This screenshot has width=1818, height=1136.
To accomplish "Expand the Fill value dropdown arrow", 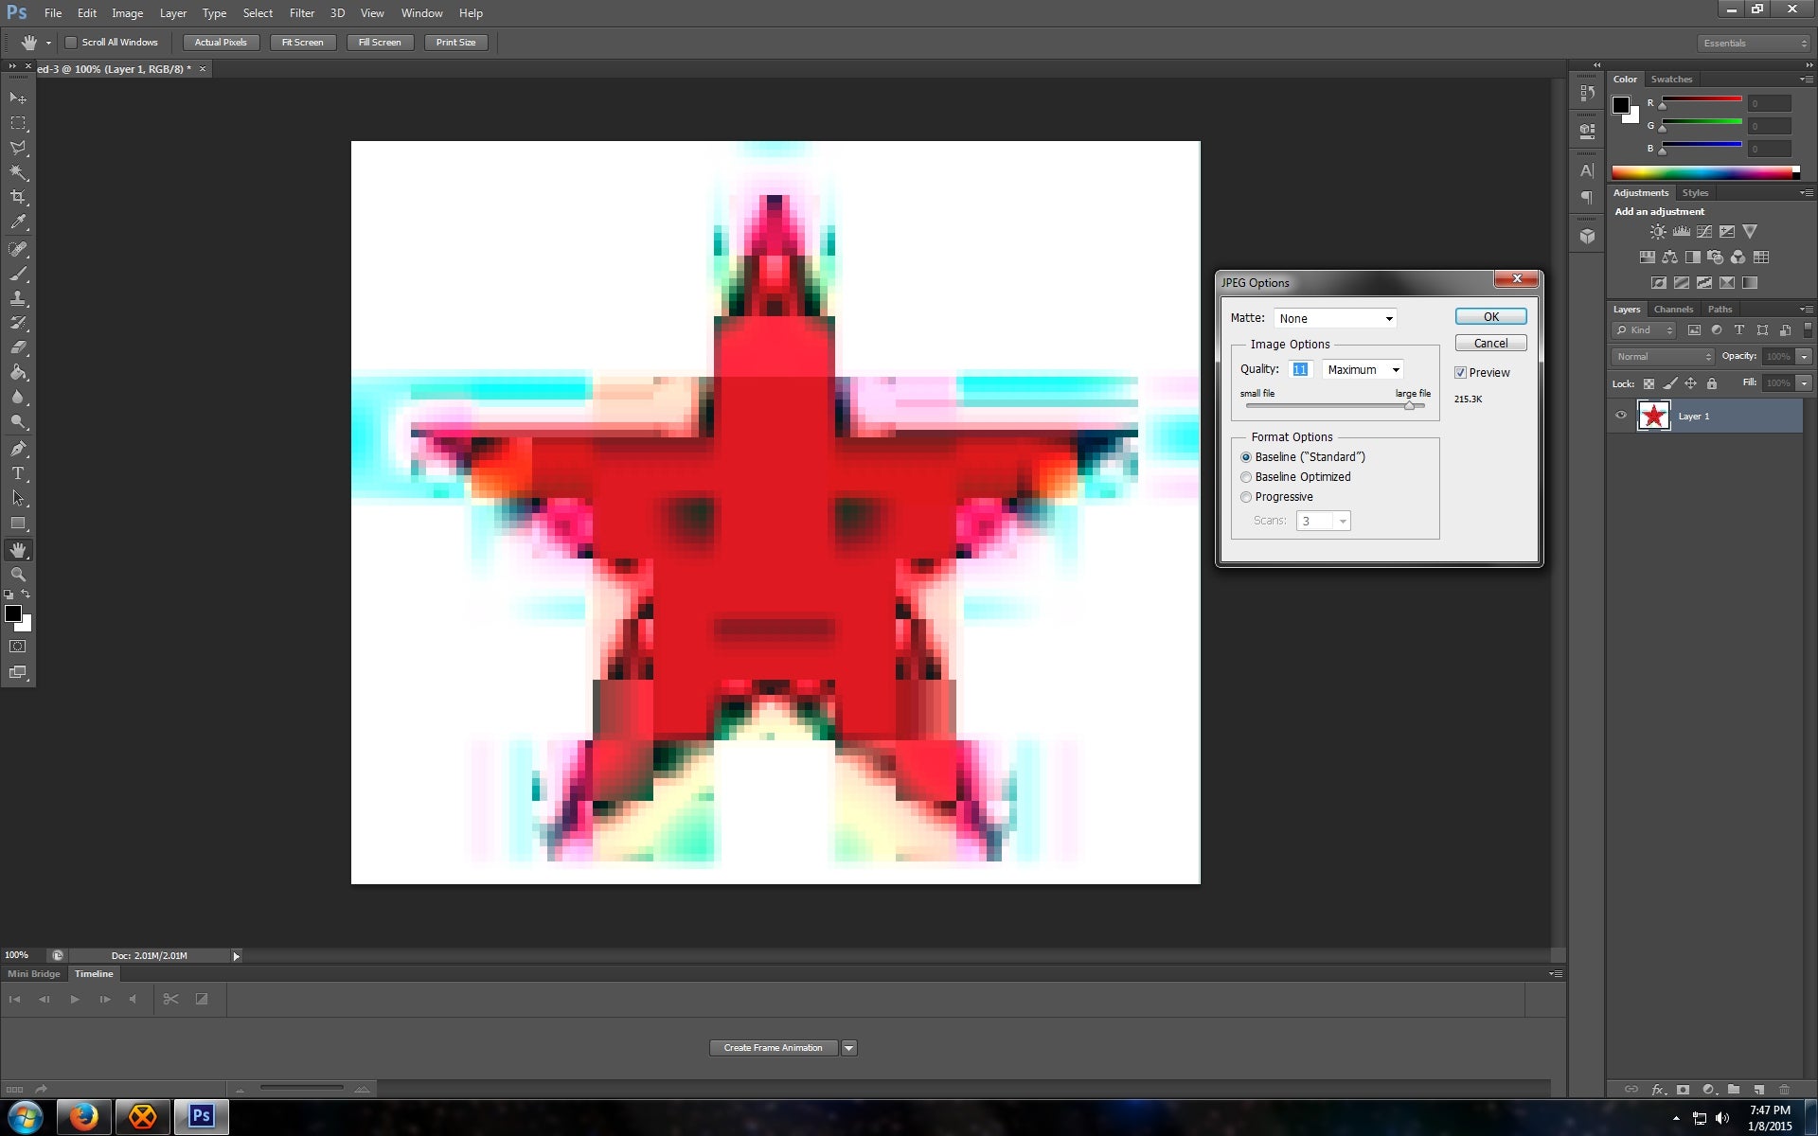I will (x=1805, y=383).
